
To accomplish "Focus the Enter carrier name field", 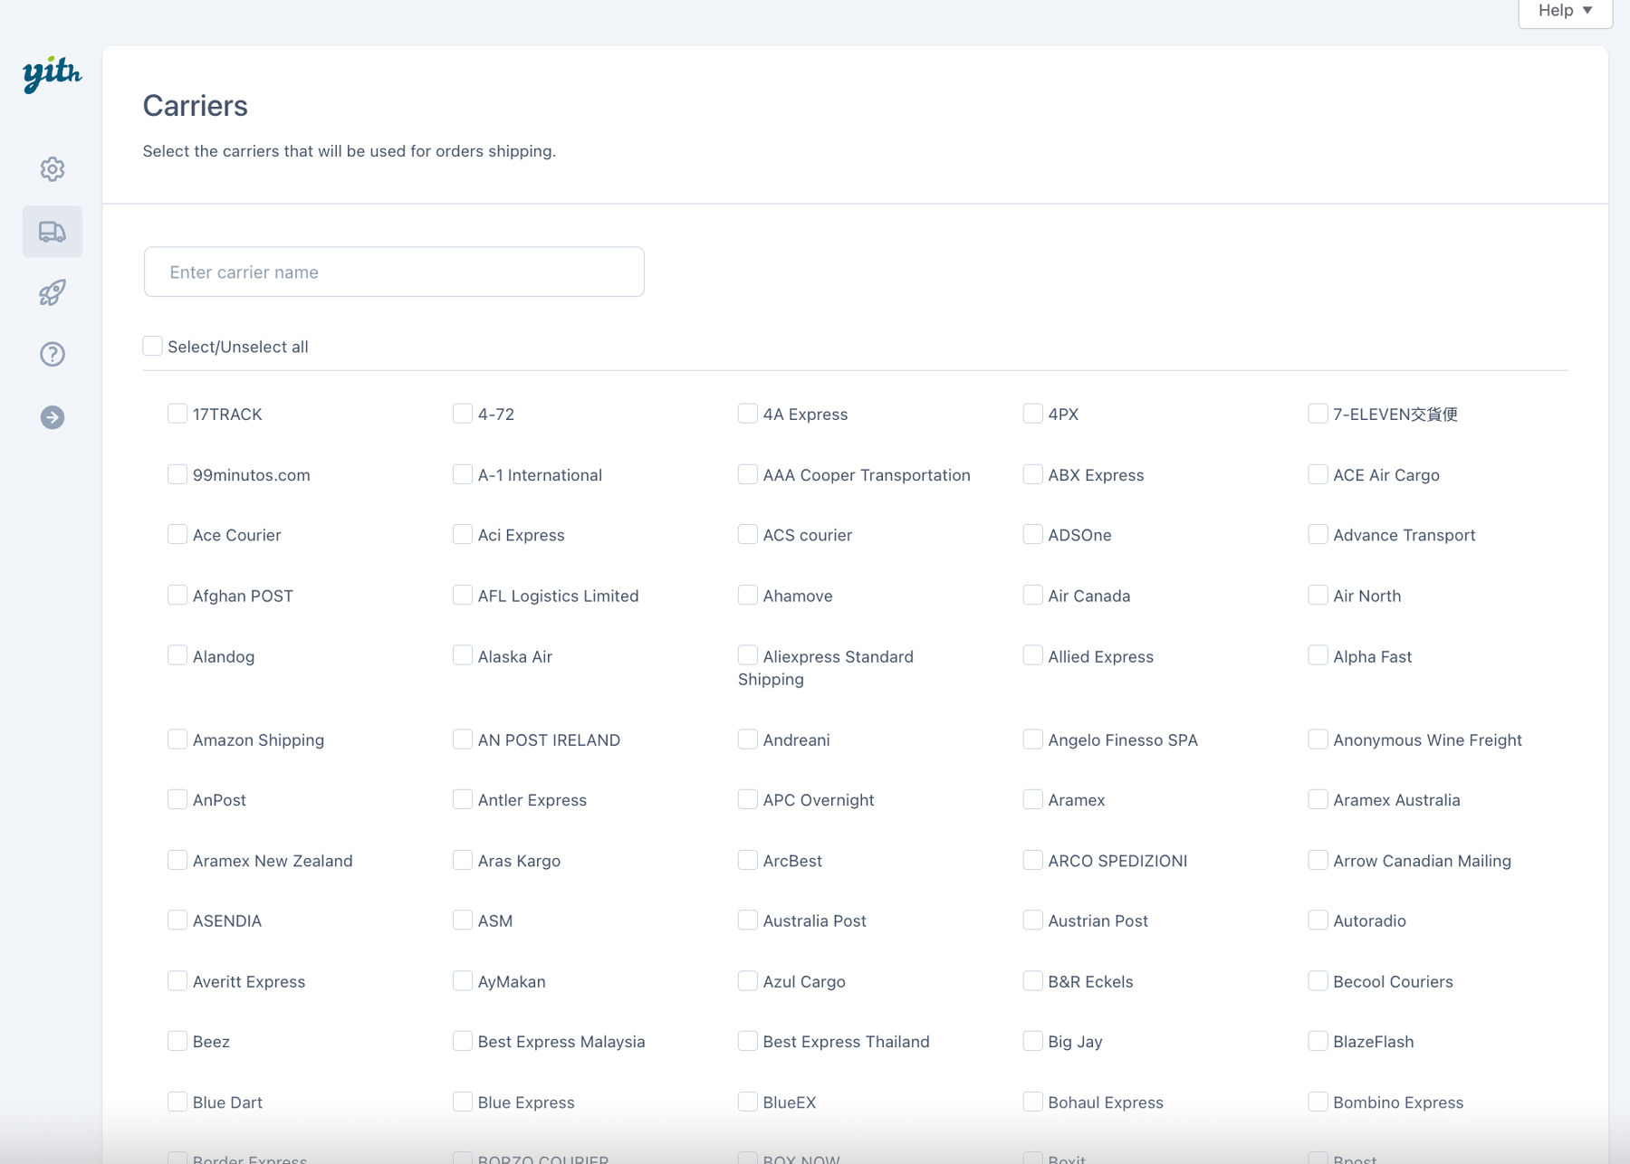I will (394, 272).
